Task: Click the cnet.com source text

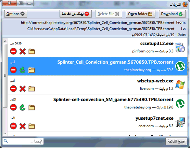Action: tap(146, 126)
